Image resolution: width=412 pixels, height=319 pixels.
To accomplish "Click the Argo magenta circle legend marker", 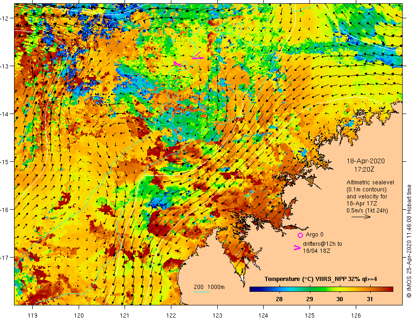I will (300, 235).
